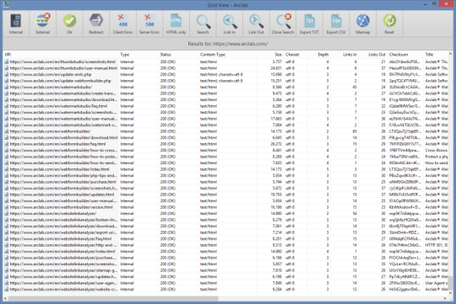Viewport: 456px width, 304px height.
Task: Show Redirect links filter
Action: coord(96,24)
